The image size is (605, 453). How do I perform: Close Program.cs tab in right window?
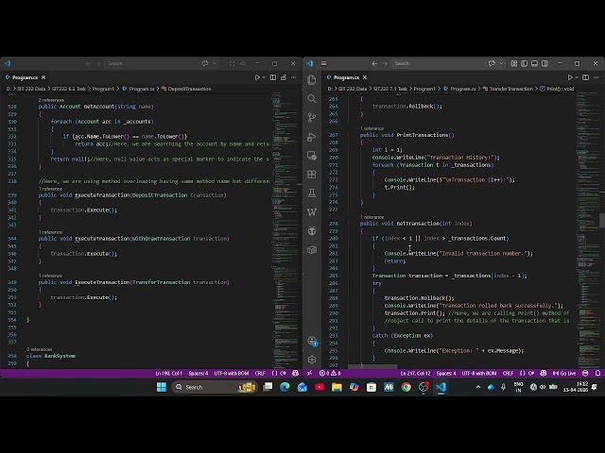pyautogui.click(x=365, y=77)
